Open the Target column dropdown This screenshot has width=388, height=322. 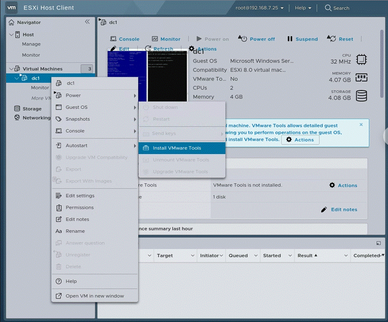pyautogui.click(x=193, y=256)
